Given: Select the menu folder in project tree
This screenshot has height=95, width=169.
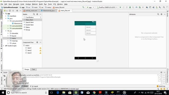Looking at the screenshot, I should click(x=12, y=38).
